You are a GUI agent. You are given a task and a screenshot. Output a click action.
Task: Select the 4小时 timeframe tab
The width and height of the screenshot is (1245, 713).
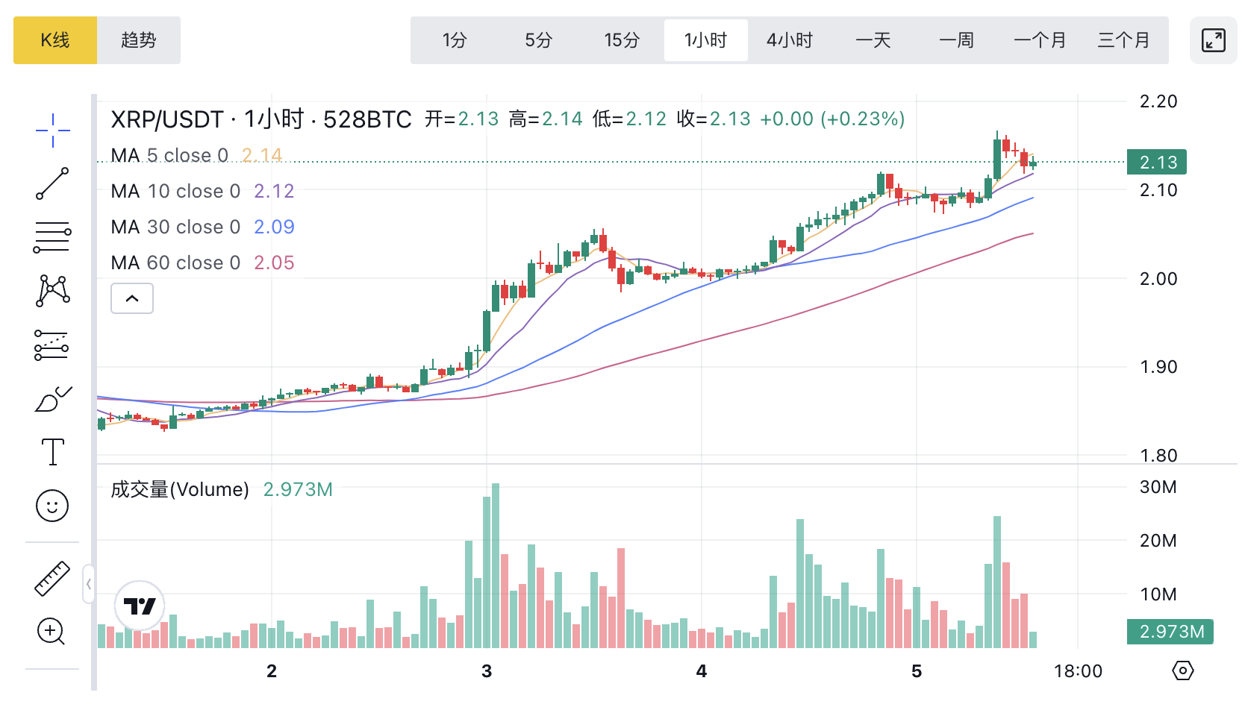point(789,40)
